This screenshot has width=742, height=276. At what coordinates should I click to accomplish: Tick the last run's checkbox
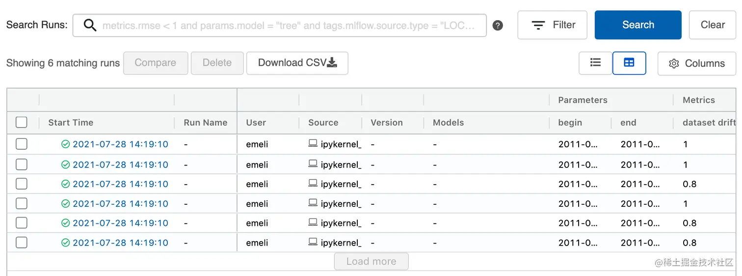point(22,242)
